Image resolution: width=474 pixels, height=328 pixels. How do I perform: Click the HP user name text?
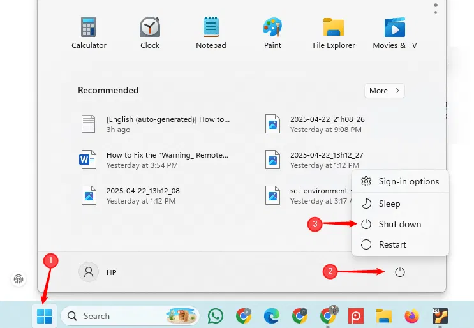(x=111, y=272)
